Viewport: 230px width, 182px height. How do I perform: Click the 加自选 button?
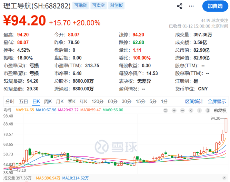215,6
